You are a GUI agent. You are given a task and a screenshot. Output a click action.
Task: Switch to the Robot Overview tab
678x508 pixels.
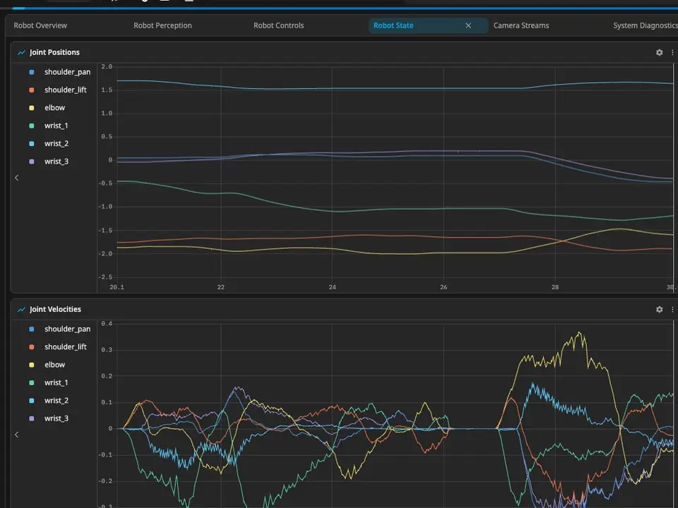pos(40,25)
